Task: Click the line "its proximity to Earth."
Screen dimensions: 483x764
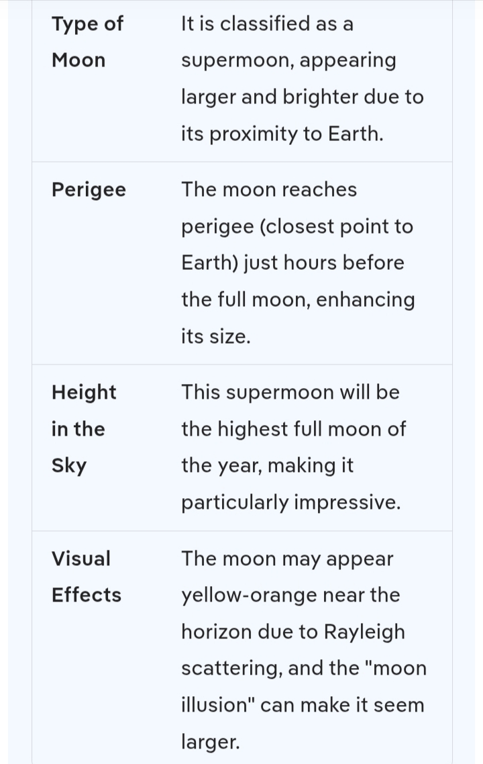Action: click(282, 134)
